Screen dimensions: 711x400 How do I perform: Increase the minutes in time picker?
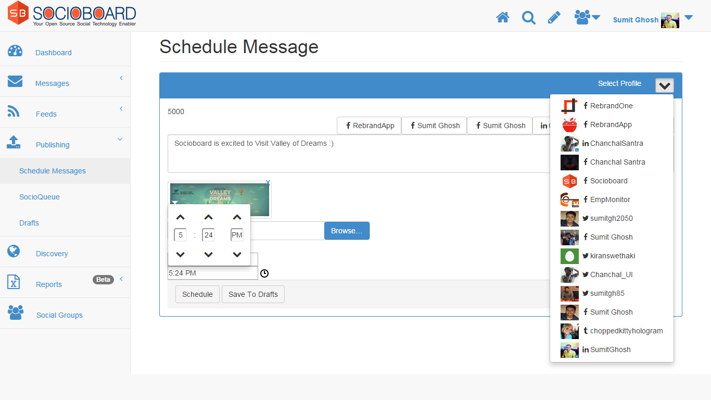(x=209, y=218)
